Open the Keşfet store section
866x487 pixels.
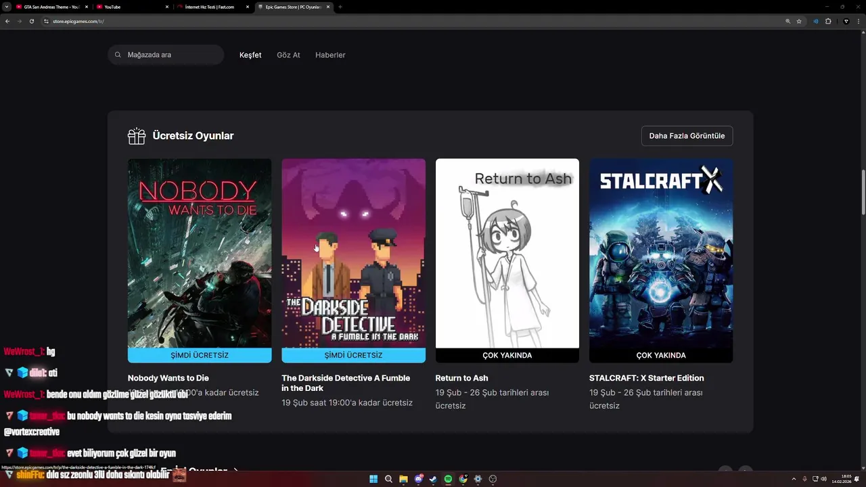click(250, 55)
